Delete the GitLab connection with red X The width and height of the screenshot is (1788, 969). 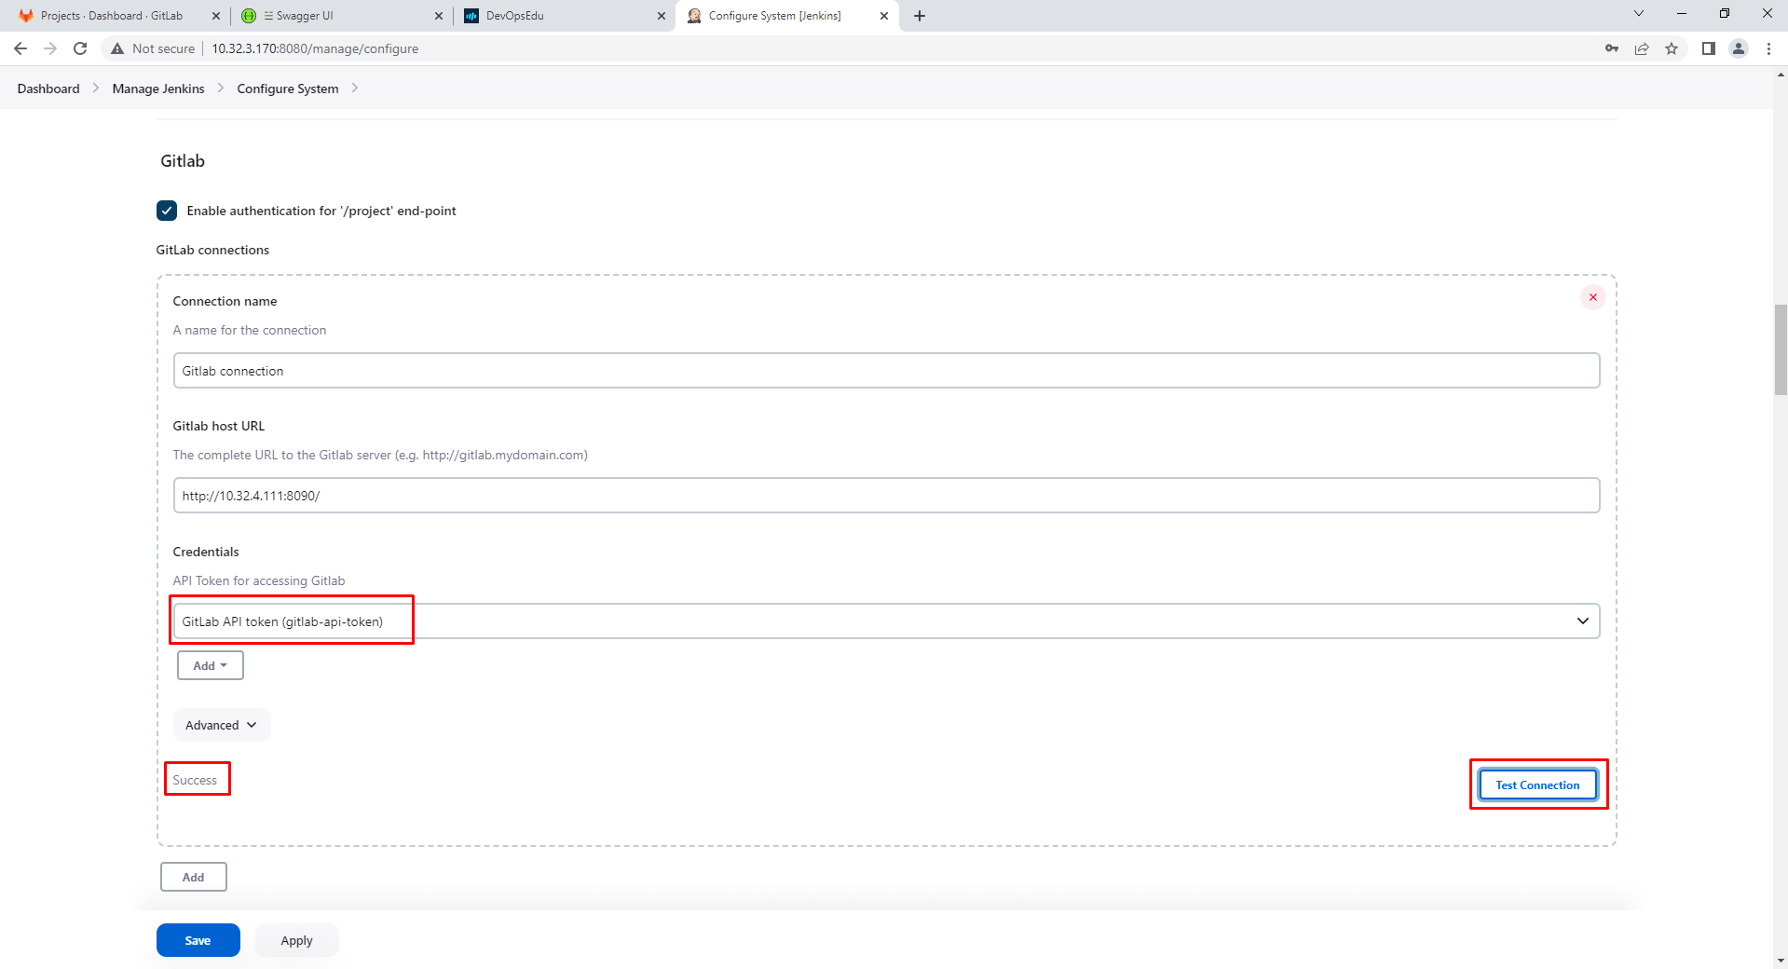1593,297
